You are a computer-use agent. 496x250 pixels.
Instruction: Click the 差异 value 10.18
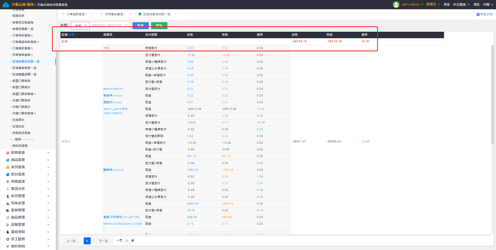pyautogui.click(x=261, y=123)
